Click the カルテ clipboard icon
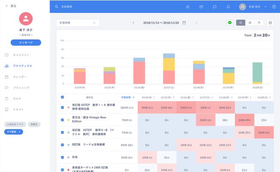Screen dimensions: 280x172 tap(6, 99)
